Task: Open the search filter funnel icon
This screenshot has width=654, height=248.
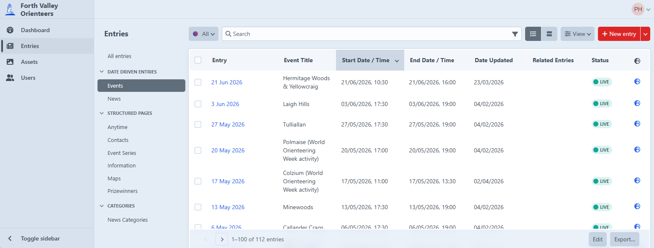Action: [x=515, y=34]
